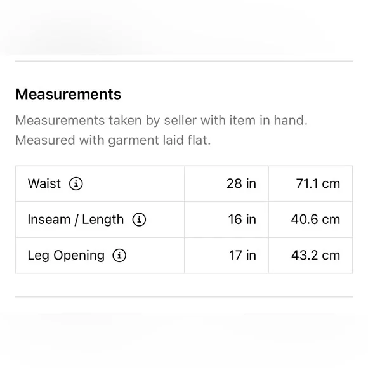Click the 40.6 cm inseam value
The image size is (368, 368).
tap(315, 220)
